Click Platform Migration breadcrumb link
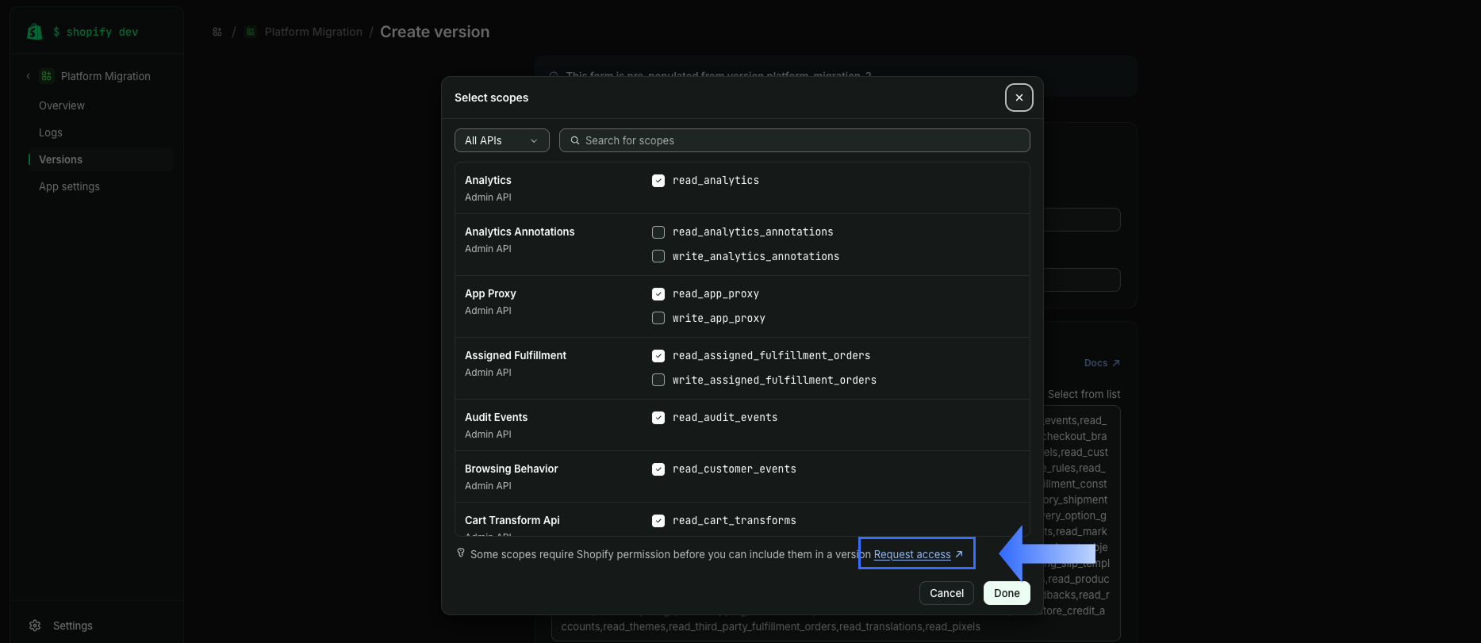The image size is (1481, 643). 313,32
